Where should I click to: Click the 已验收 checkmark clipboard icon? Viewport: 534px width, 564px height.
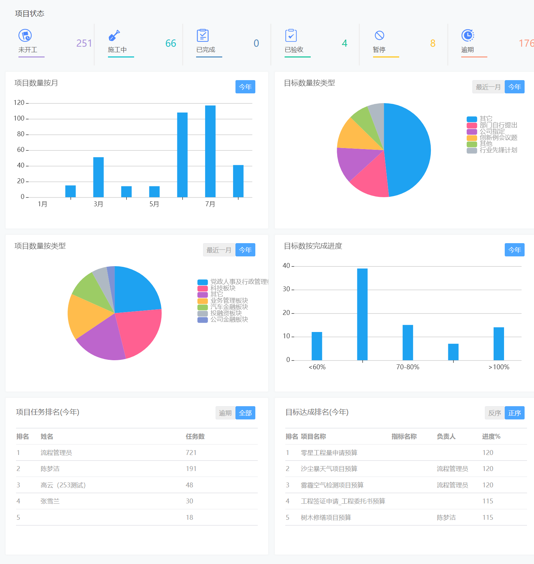tap(291, 36)
